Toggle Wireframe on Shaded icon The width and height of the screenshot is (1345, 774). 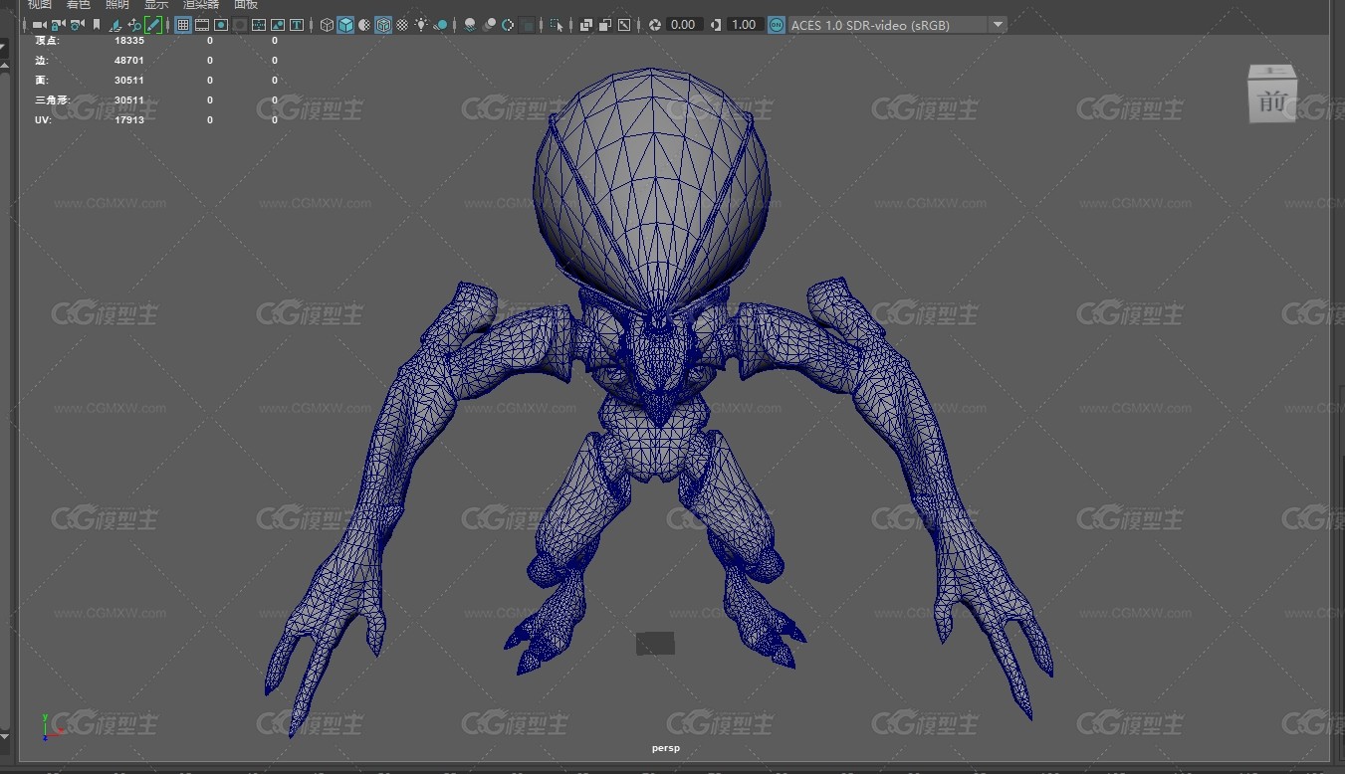click(383, 25)
